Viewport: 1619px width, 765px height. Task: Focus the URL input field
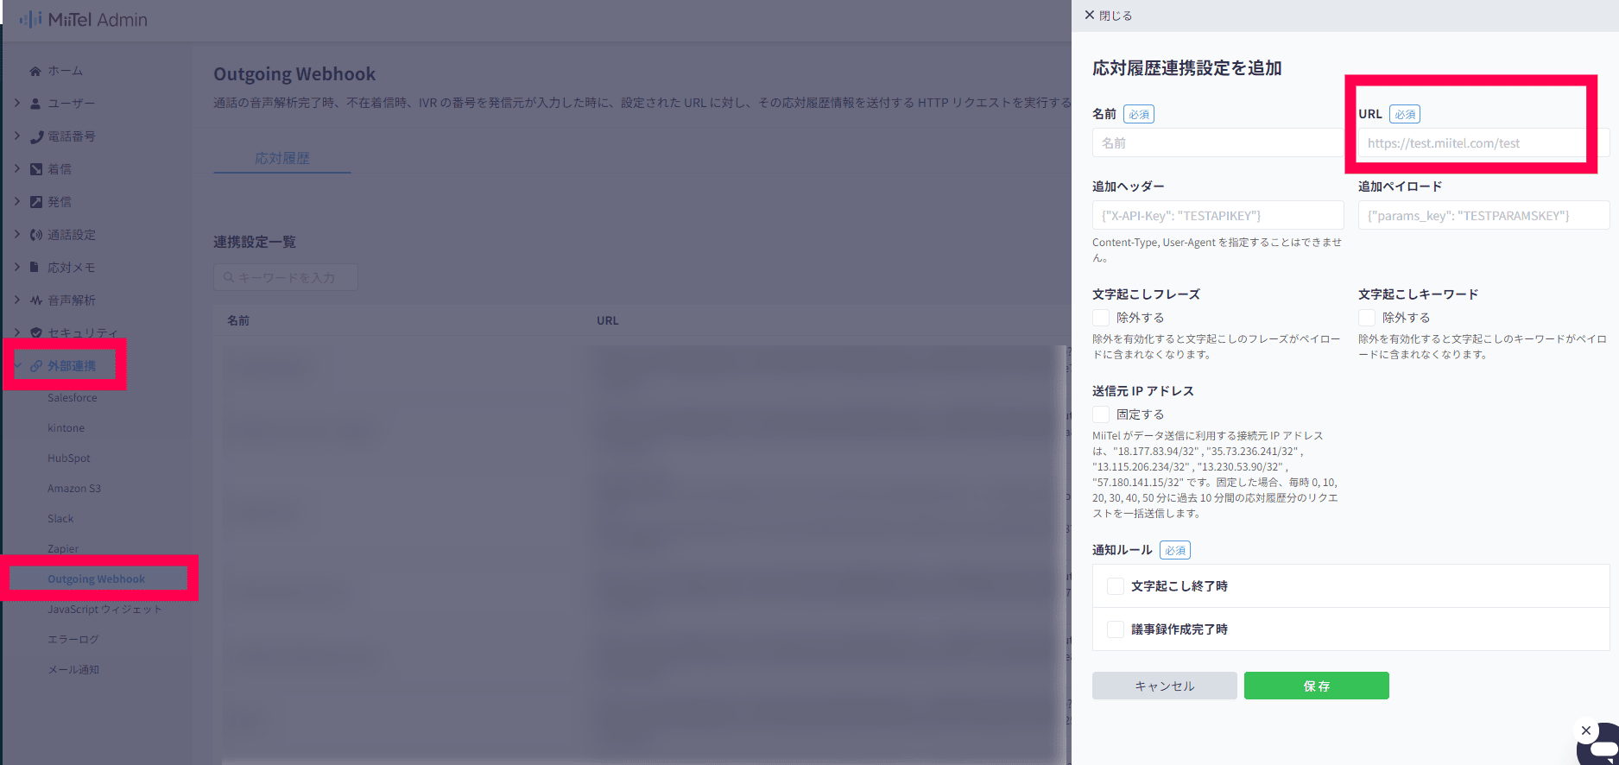1484,143
